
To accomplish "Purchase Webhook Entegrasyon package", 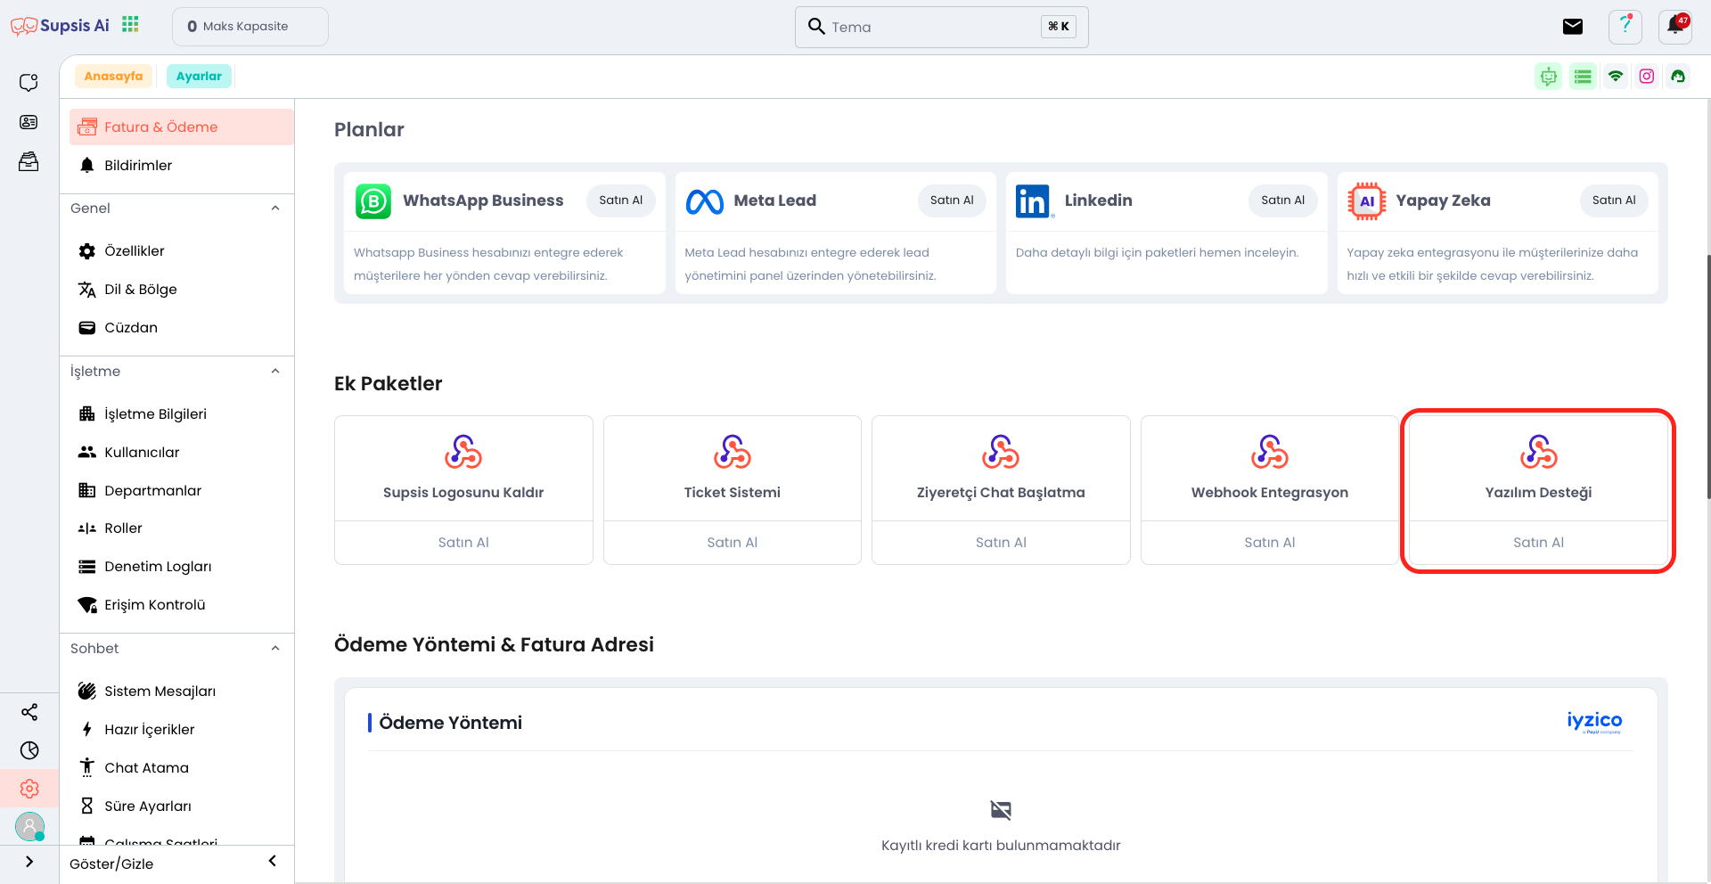I will point(1270,543).
